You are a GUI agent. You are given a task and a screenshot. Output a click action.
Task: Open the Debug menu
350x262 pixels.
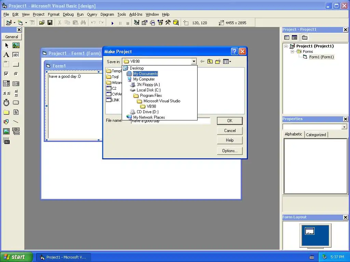(68, 14)
